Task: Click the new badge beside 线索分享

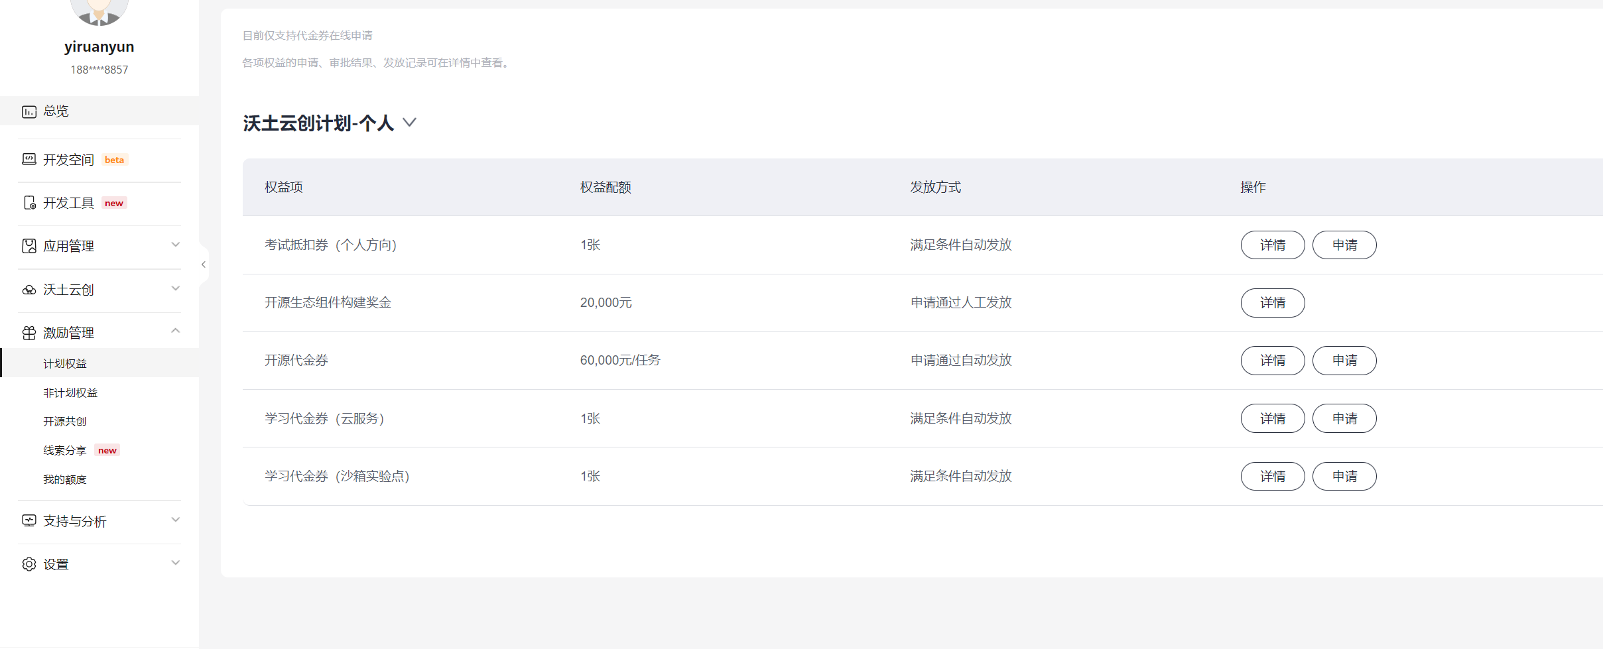Action: (107, 450)
